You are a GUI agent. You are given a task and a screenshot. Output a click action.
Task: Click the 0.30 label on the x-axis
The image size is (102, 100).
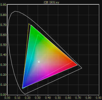click(38, 98)
